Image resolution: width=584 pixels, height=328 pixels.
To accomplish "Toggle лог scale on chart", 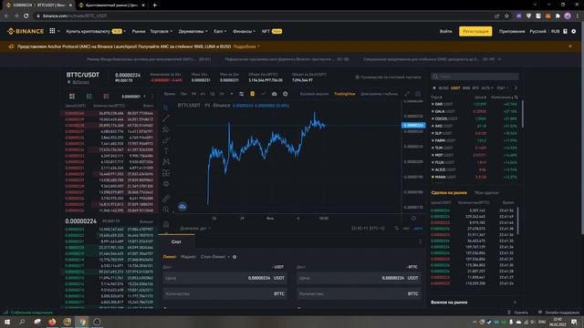I will pos(406,229).
